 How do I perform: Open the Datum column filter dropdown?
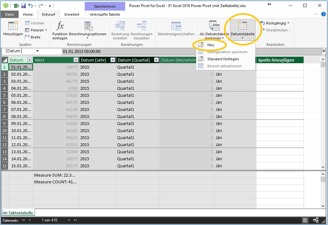point(30,60)
